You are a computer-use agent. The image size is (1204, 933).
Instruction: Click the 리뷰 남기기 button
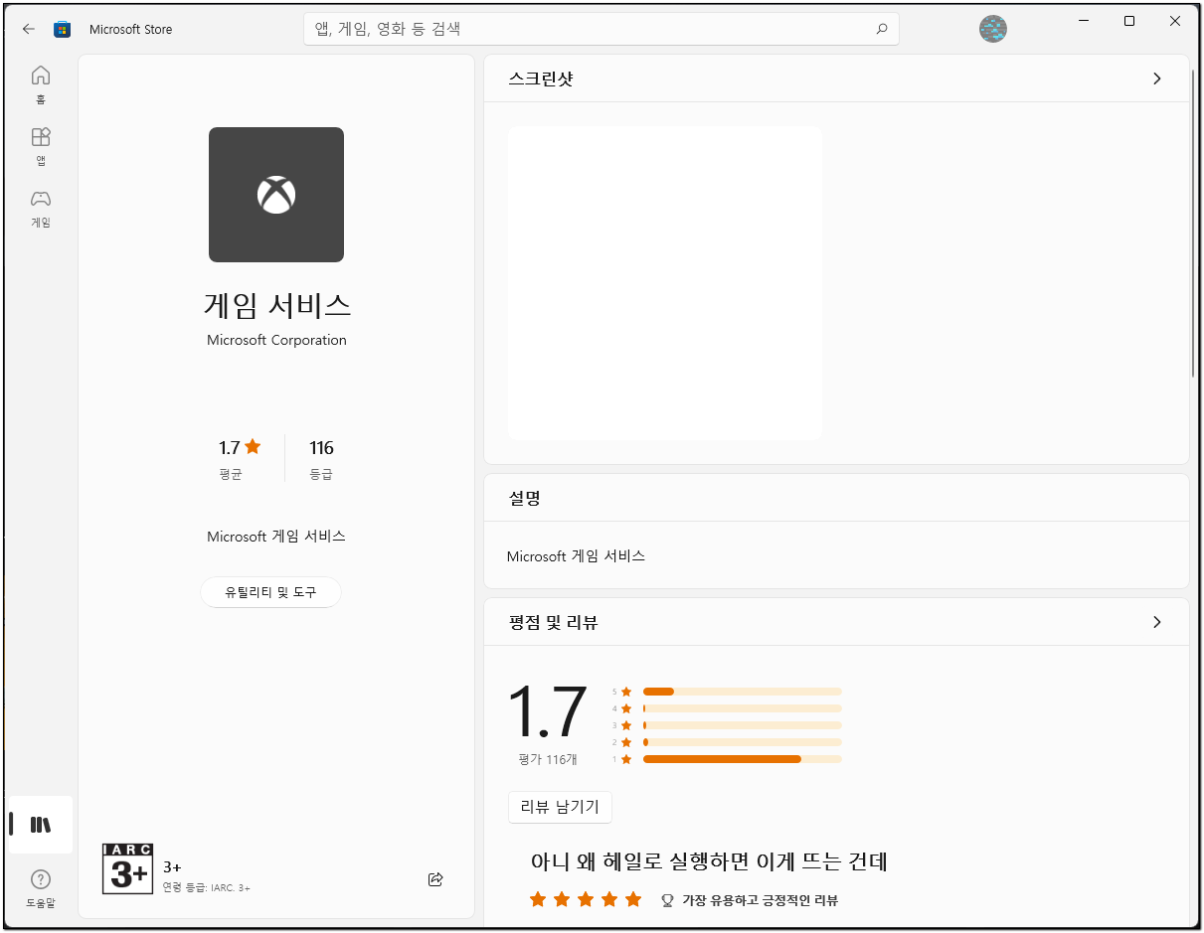560,807
